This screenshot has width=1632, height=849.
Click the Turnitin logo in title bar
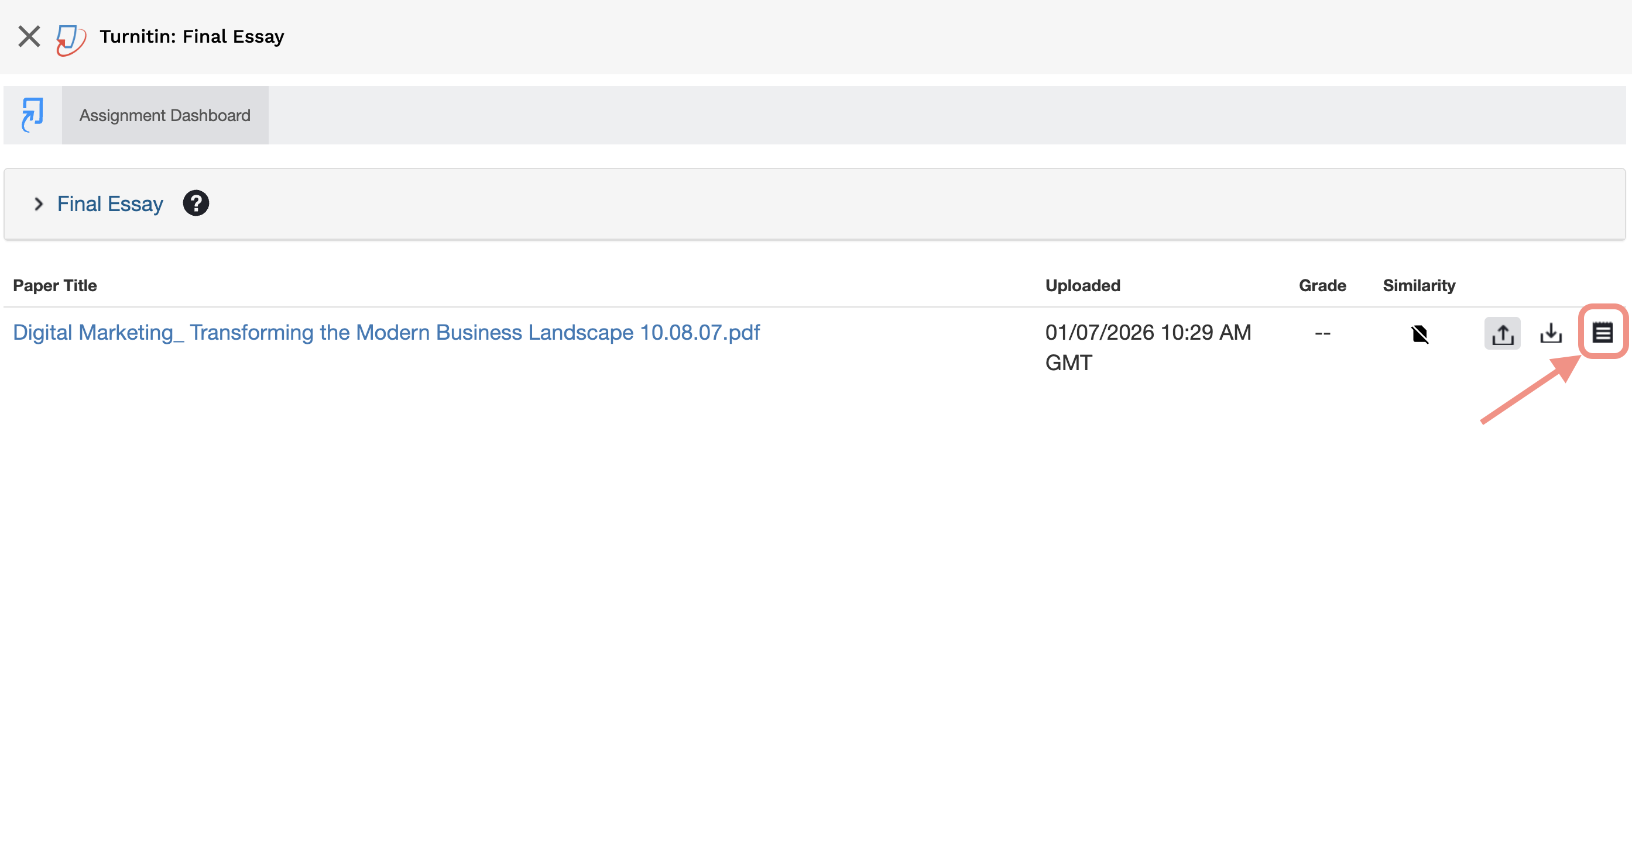click(71, 39)
